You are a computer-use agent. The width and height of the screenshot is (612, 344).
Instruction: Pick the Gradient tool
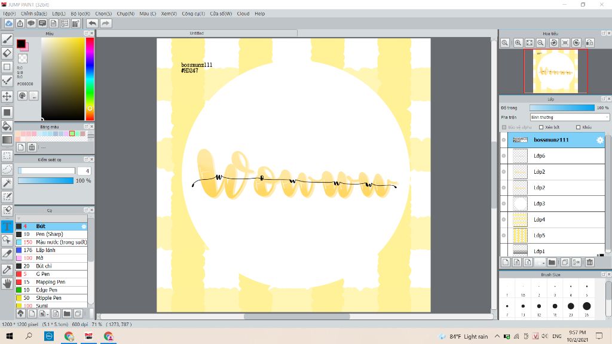coord(7,140)
